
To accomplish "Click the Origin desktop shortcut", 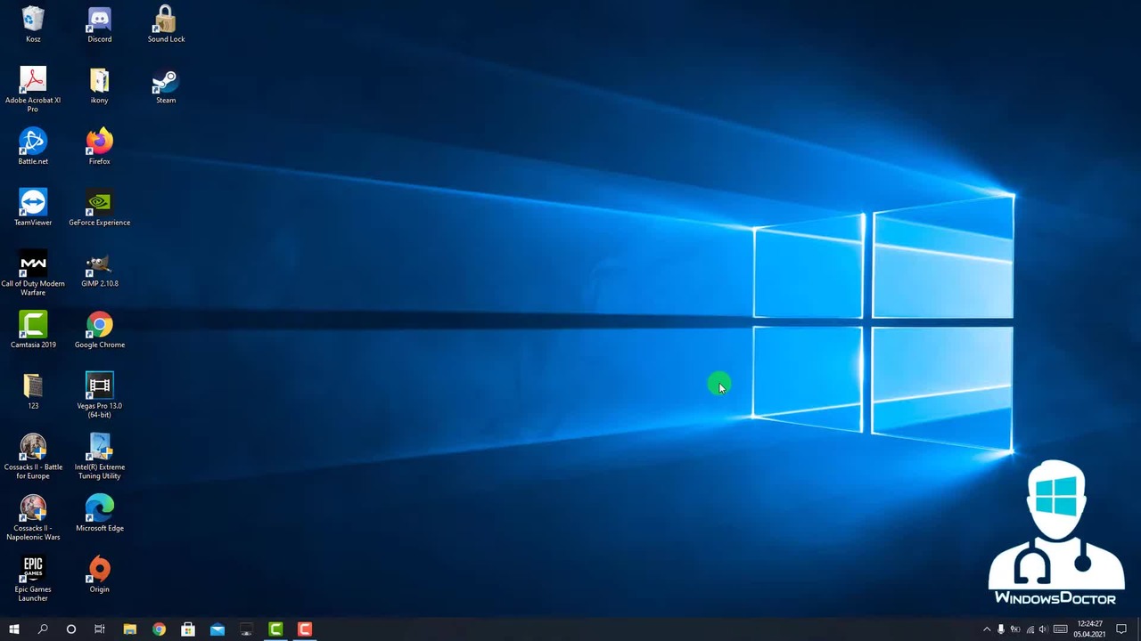I will coord(99,575).
